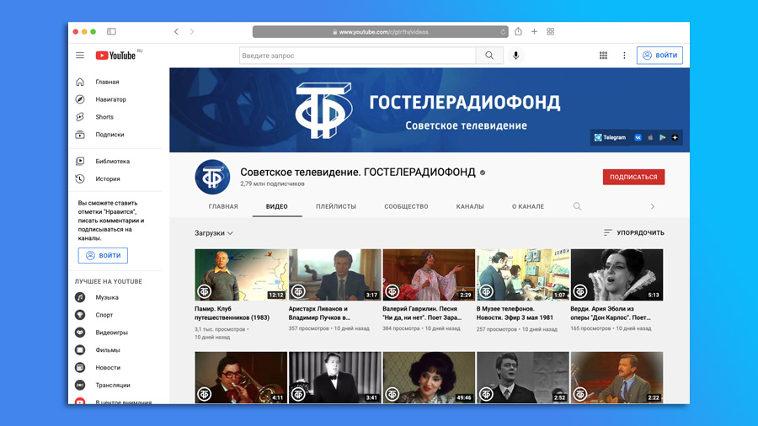Open the YouTube hamburger guide menu

[80, 56]
